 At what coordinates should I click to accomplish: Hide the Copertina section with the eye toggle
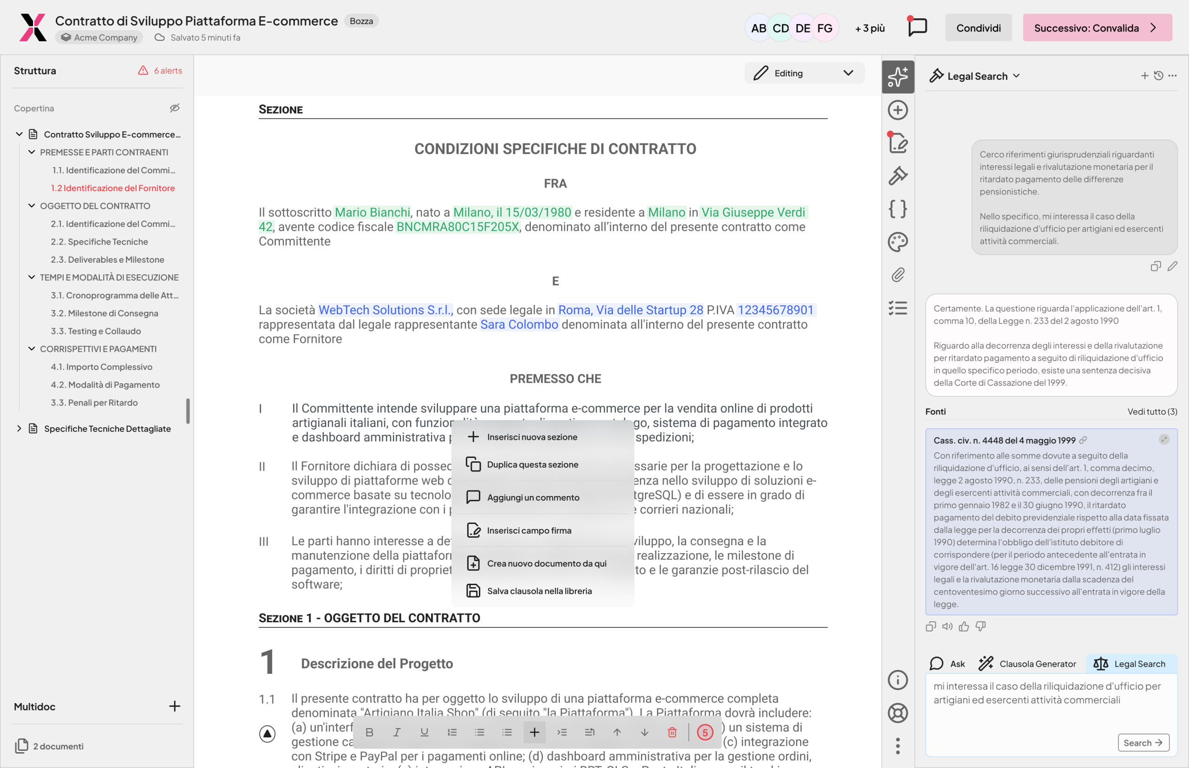click(175, 108)
